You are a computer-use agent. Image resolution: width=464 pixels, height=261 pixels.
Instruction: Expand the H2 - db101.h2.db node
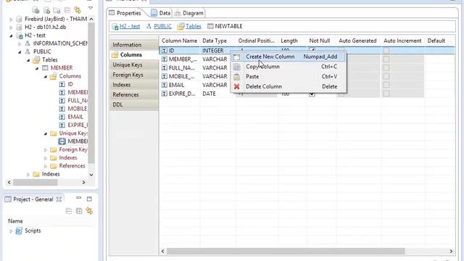[x=11, y=28]
